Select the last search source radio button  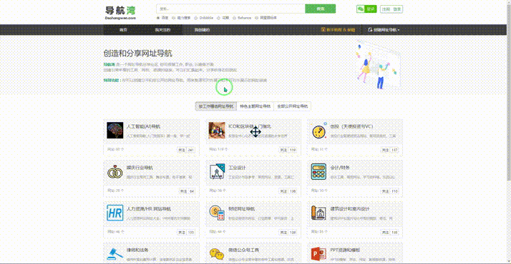pos(256,18)
